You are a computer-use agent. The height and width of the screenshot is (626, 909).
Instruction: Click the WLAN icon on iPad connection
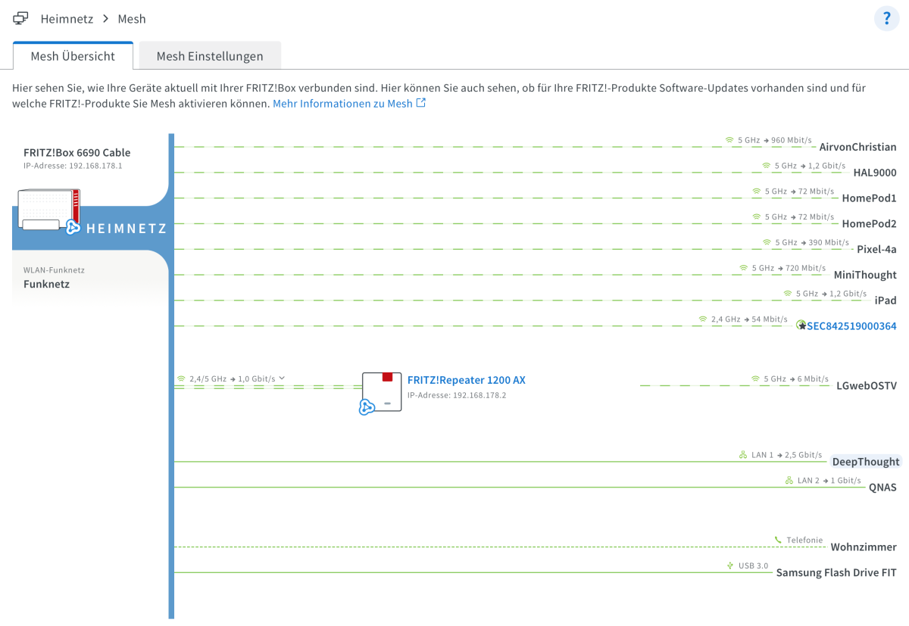[788, 293]
